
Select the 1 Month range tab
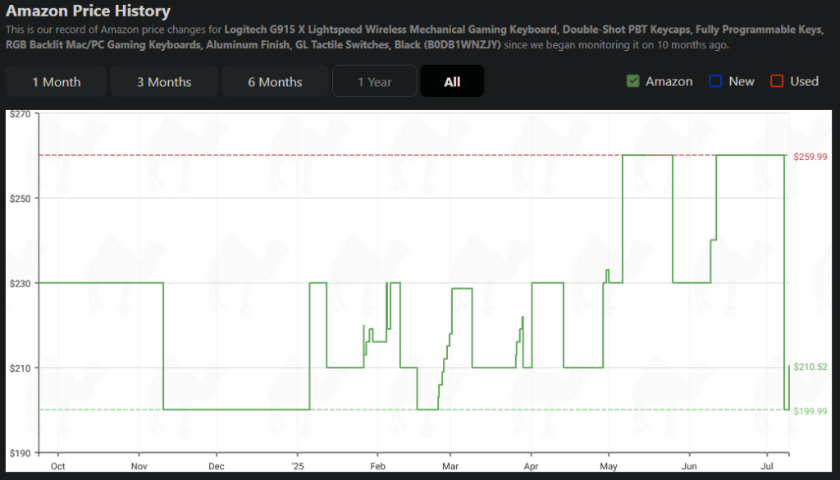(57, 81)
